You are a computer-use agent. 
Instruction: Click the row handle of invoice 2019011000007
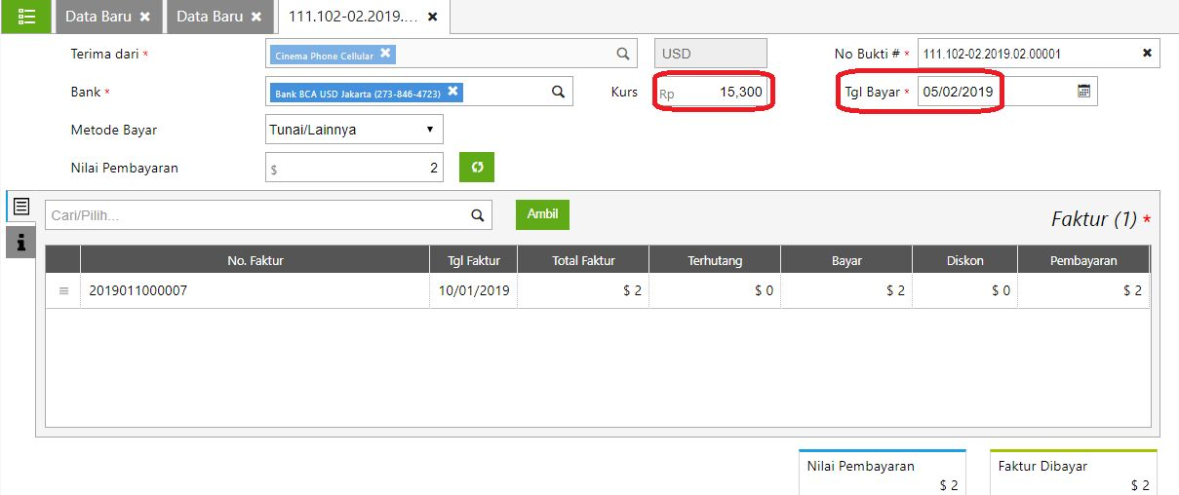tap(64, 291)
